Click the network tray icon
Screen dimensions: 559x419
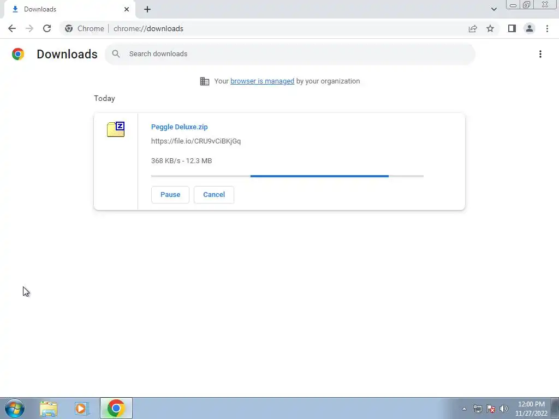coord(477,409)
